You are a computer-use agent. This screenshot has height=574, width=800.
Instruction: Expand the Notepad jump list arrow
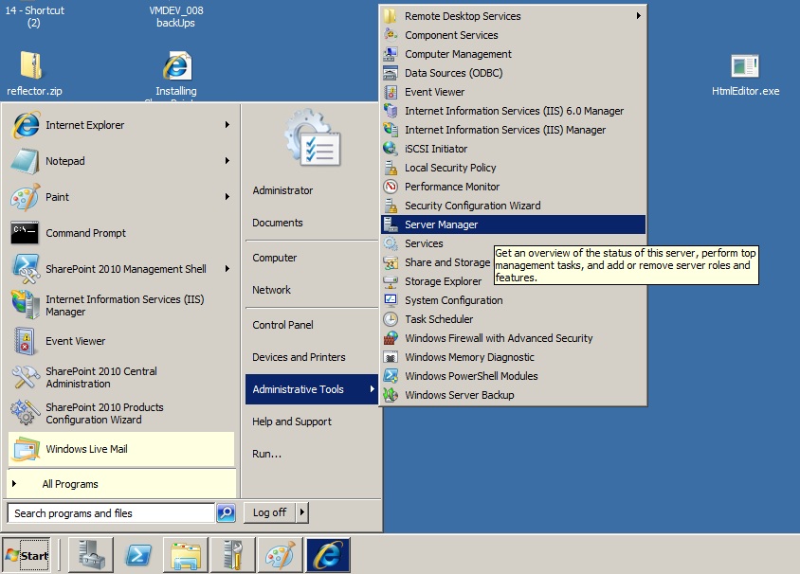[x=227, y=161]
